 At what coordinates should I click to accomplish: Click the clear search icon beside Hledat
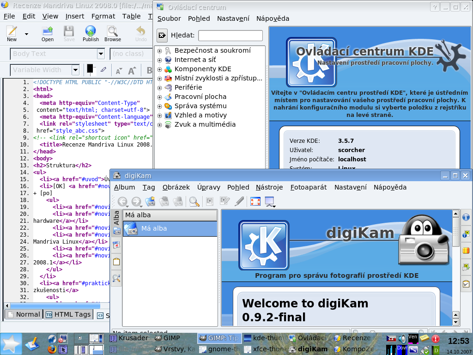162,35
